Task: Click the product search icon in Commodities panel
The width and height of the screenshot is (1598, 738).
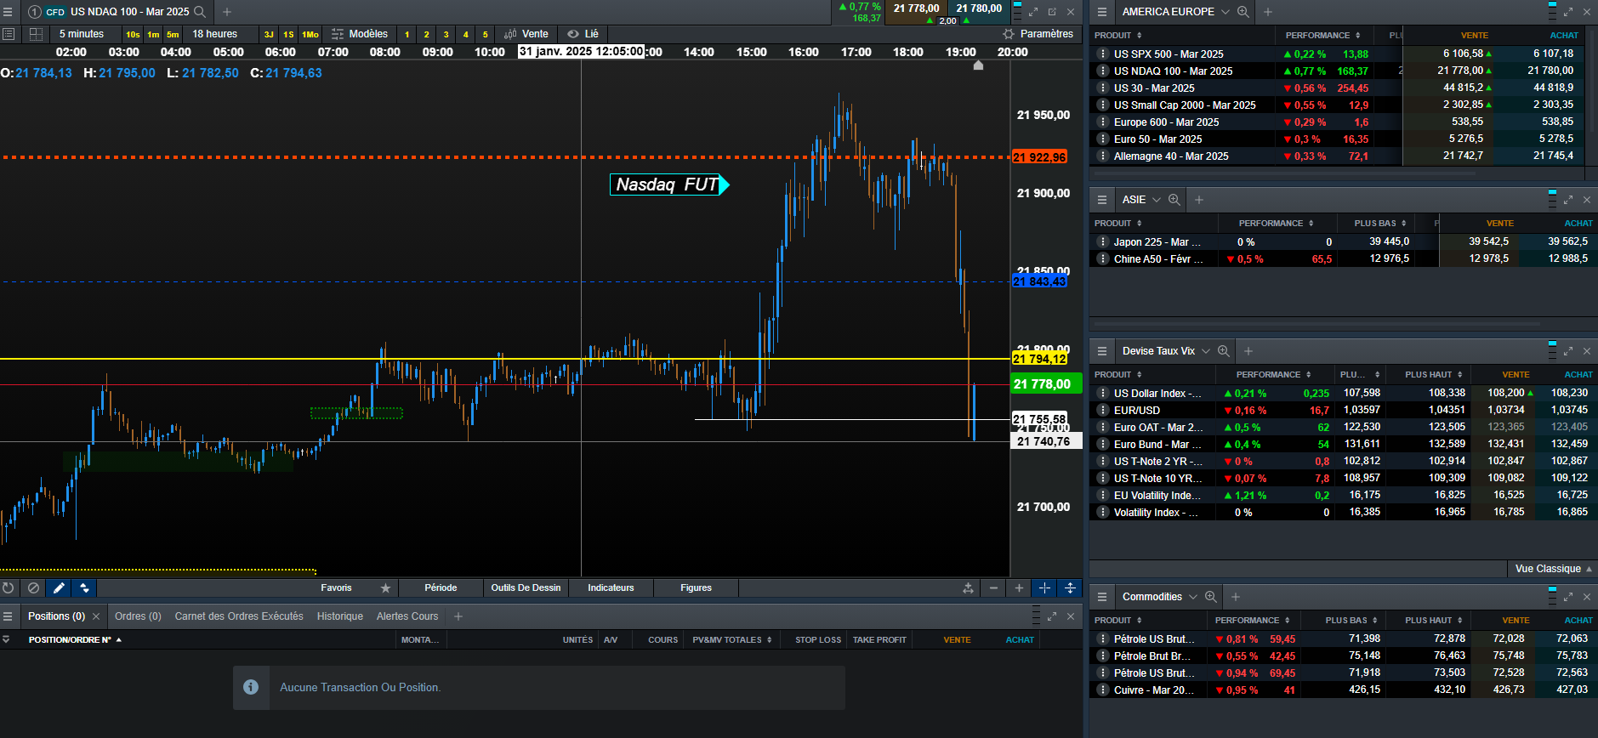Action: [1210, 597]
